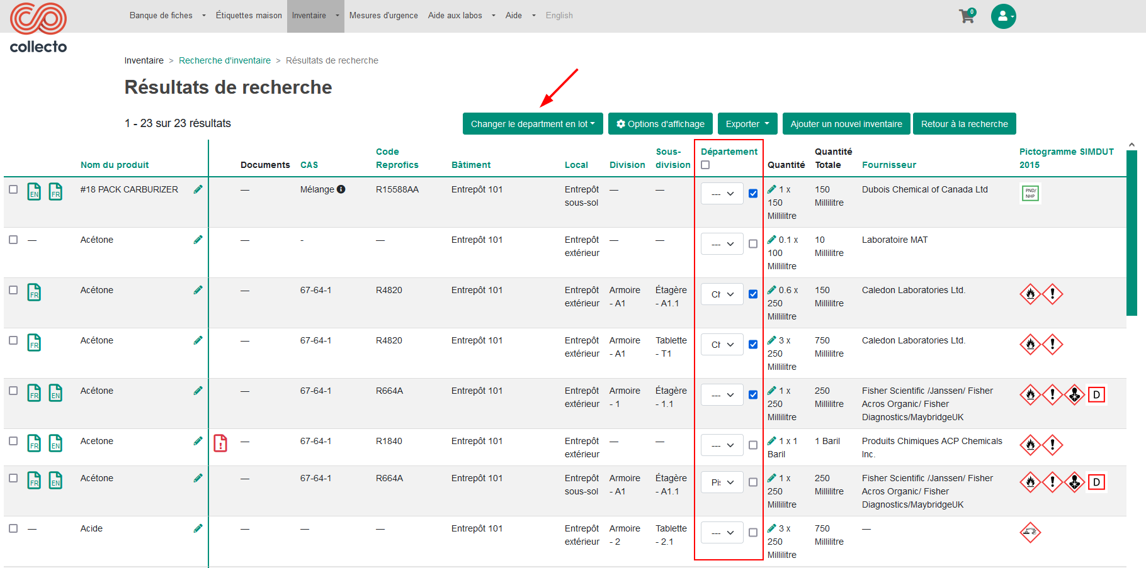Open the shopping cart icon
The height and width of the screenshot is (568, 1146).
967,16
